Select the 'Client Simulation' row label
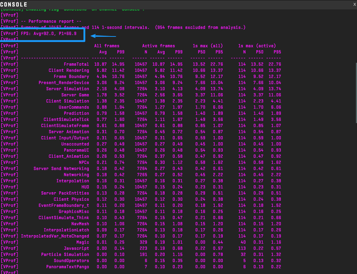 pyautogui.click(x=68, y=101)
